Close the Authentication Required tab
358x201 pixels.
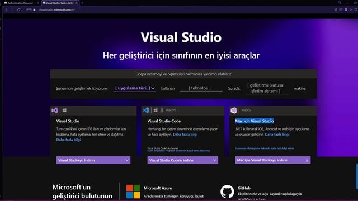38,3
